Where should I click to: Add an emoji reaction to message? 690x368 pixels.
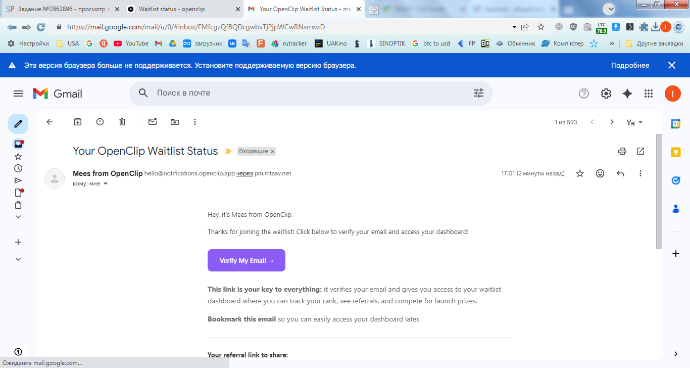click(x=600, y=173)
